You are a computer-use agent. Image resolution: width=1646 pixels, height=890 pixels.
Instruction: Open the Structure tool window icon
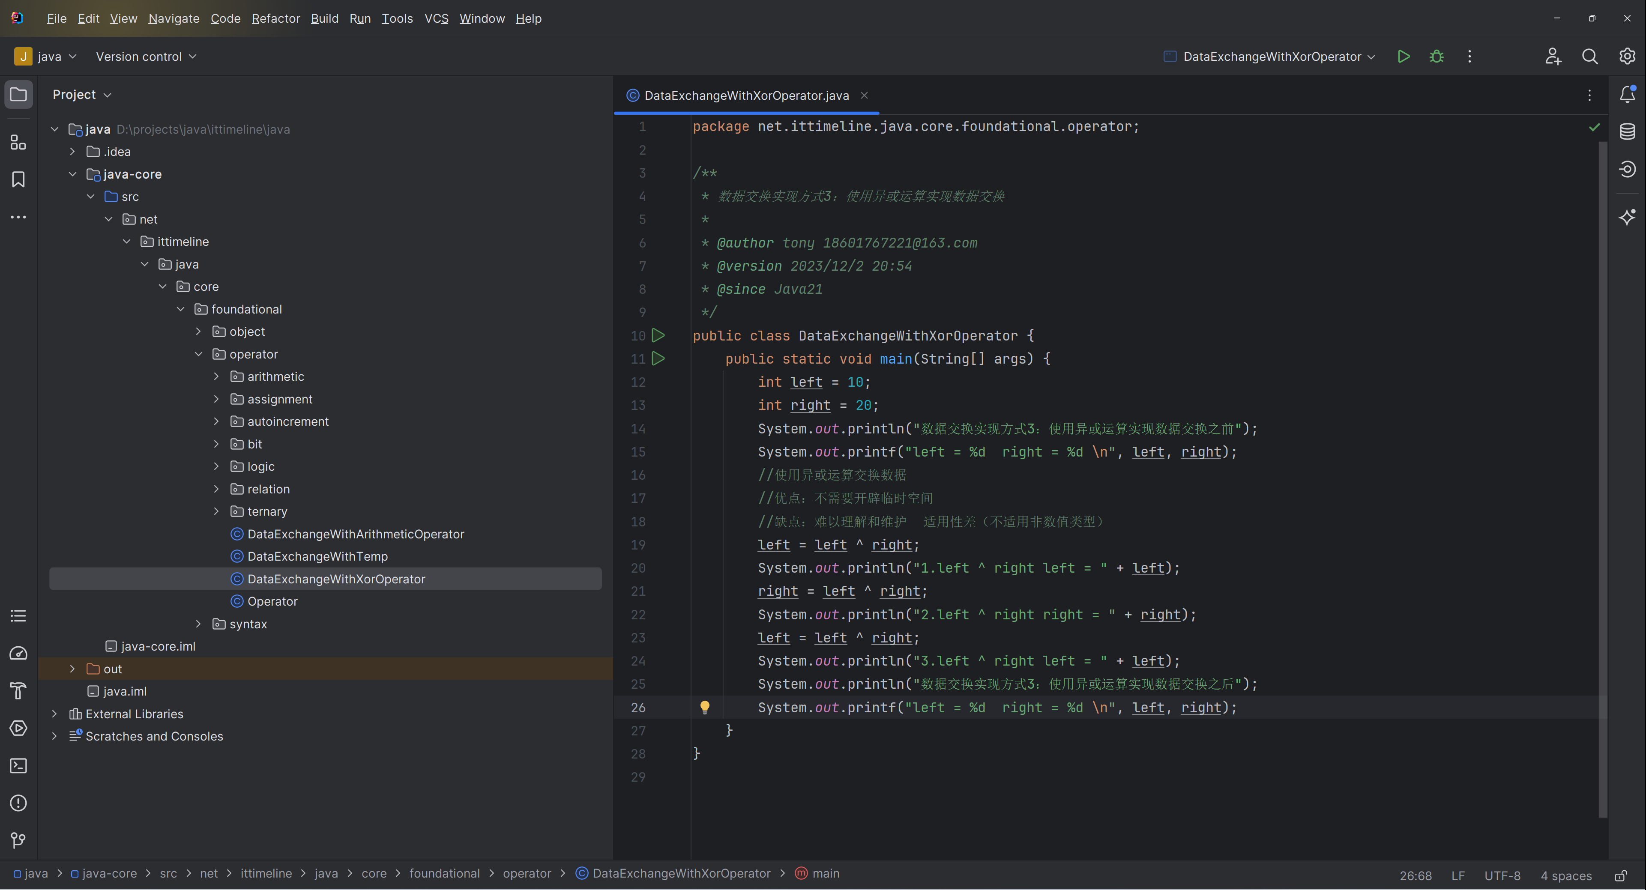pyautogui.click(x=18, y=143)
